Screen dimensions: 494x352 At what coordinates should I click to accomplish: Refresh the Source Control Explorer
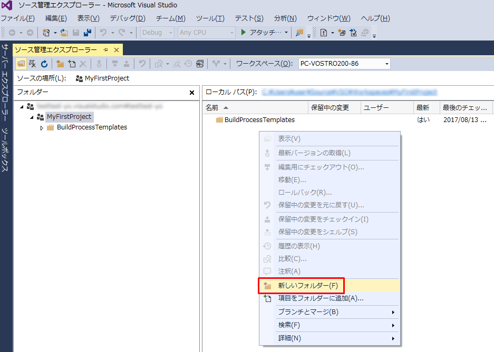[x=45, y=64]
